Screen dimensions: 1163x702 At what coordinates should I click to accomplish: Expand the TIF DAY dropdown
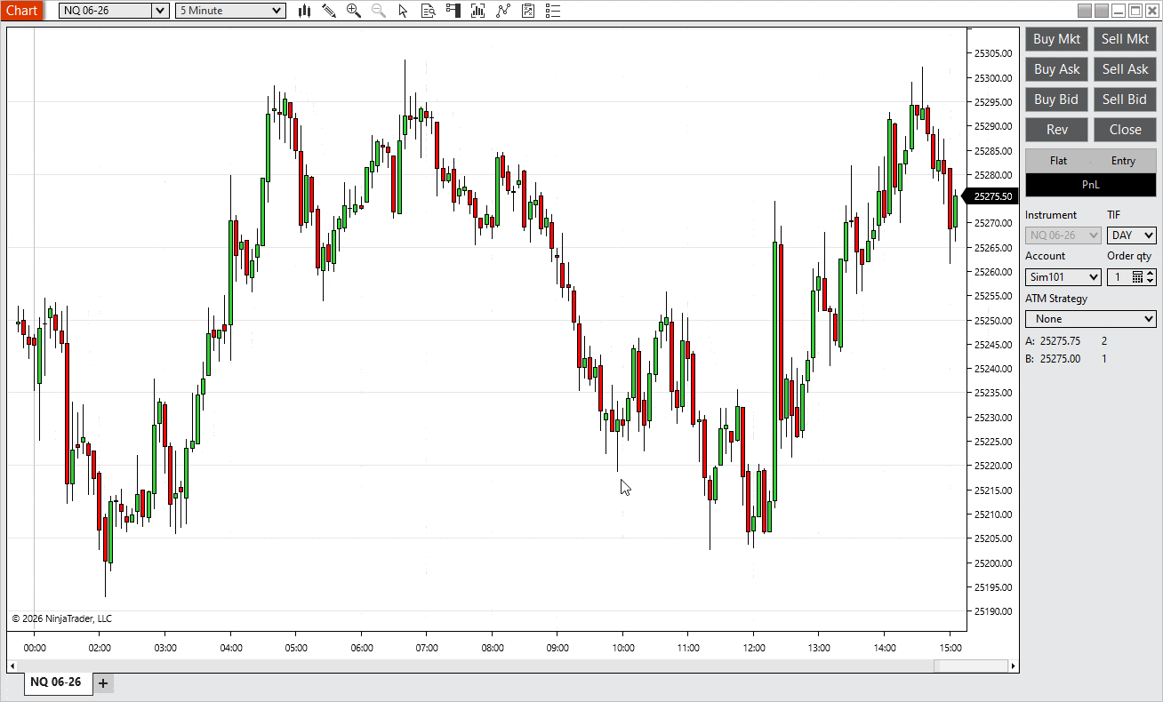coord(1147,235)
